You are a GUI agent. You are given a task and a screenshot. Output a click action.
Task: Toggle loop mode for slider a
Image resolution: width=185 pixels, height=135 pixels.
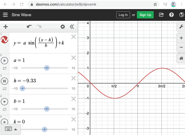click(5, 68)
